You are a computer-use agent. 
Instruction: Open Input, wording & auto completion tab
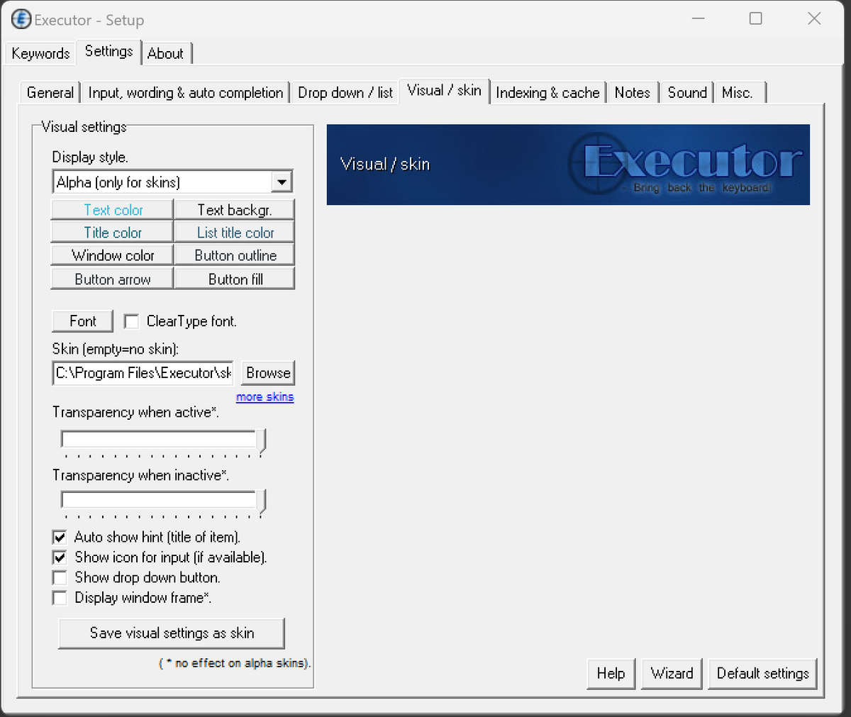[x=186, y=92]
